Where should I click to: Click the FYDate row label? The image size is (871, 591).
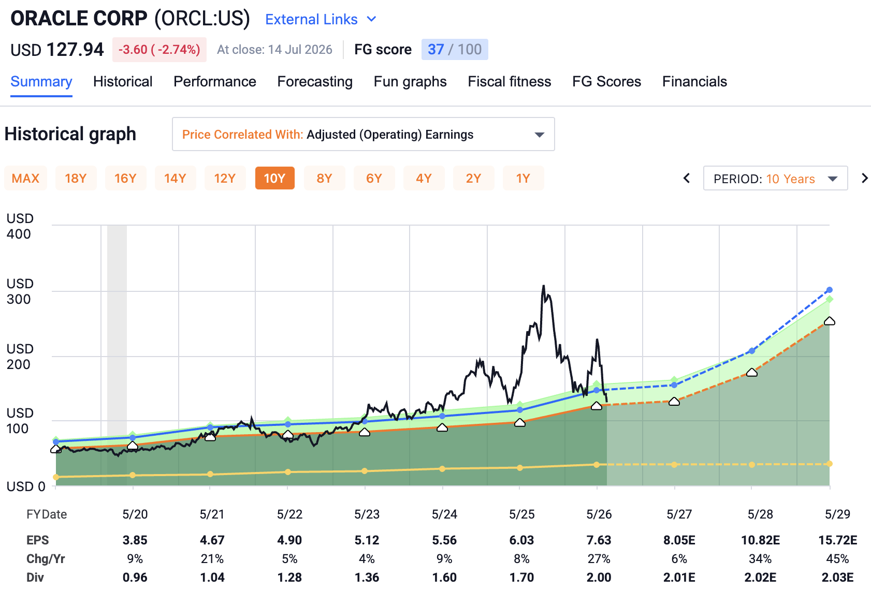tap(47, 514)
